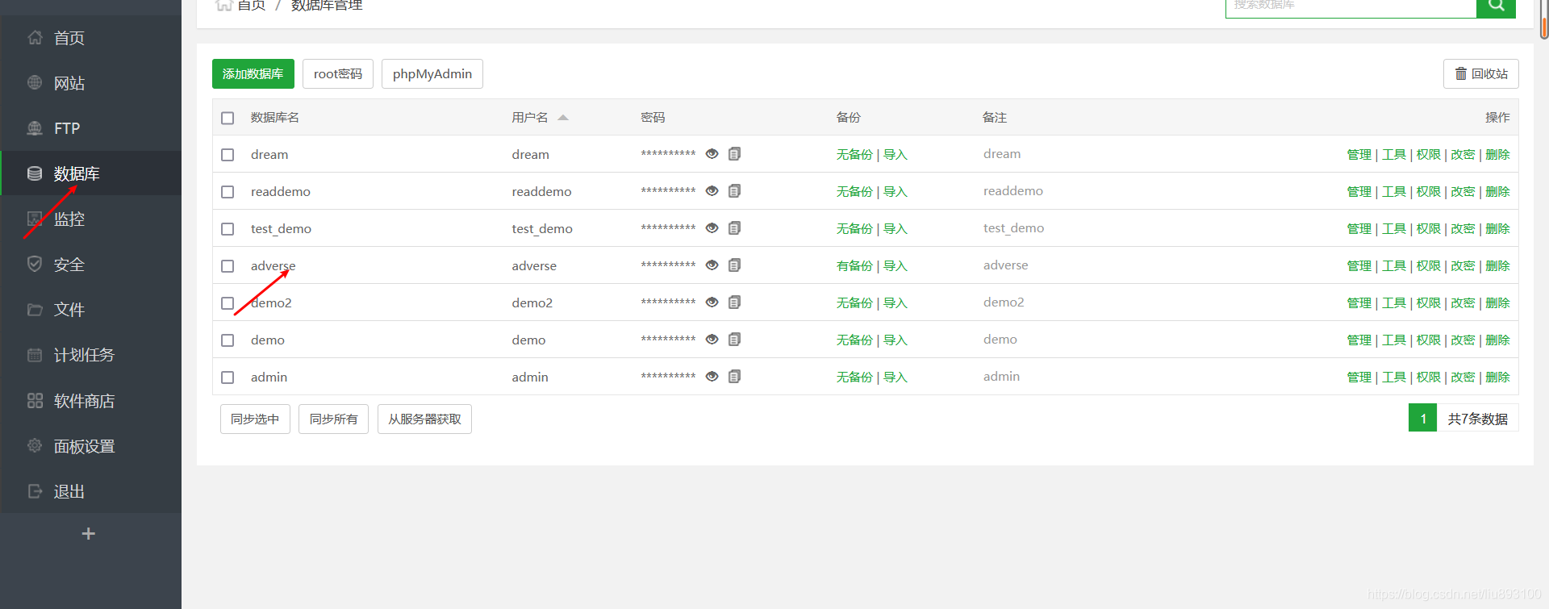Click 导入 link for readdemo
The height and width of the screenshot is (609, 1549).
coord(896,191)
